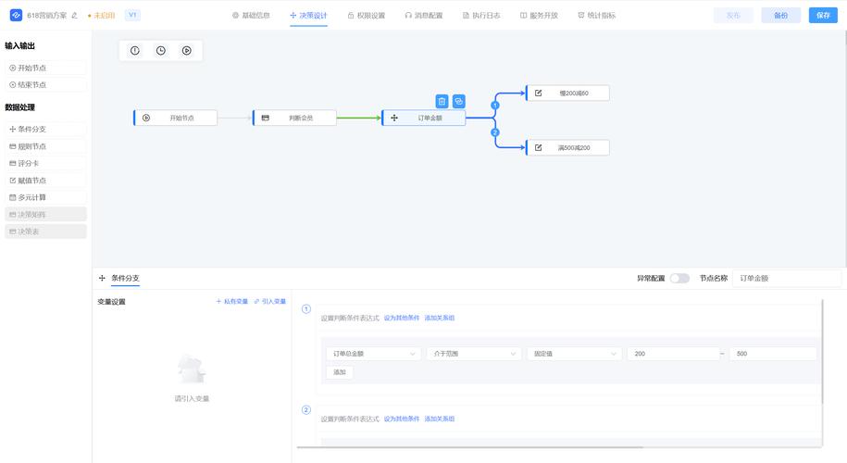This screenshot has width=847, height=463.
Task: Run the flow with the play icon
Action: click(x=187, y=51)
